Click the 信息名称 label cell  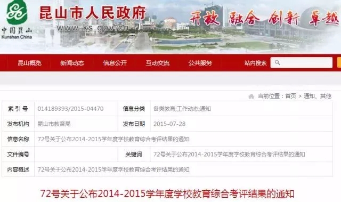(x=18, y=139)
